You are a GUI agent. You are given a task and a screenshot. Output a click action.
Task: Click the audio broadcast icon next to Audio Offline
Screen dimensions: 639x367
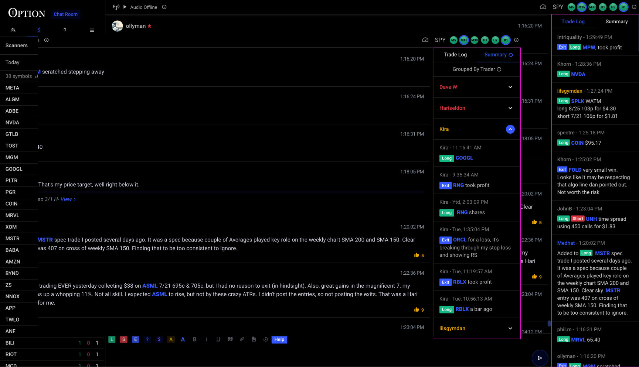[x=116, y=7]
